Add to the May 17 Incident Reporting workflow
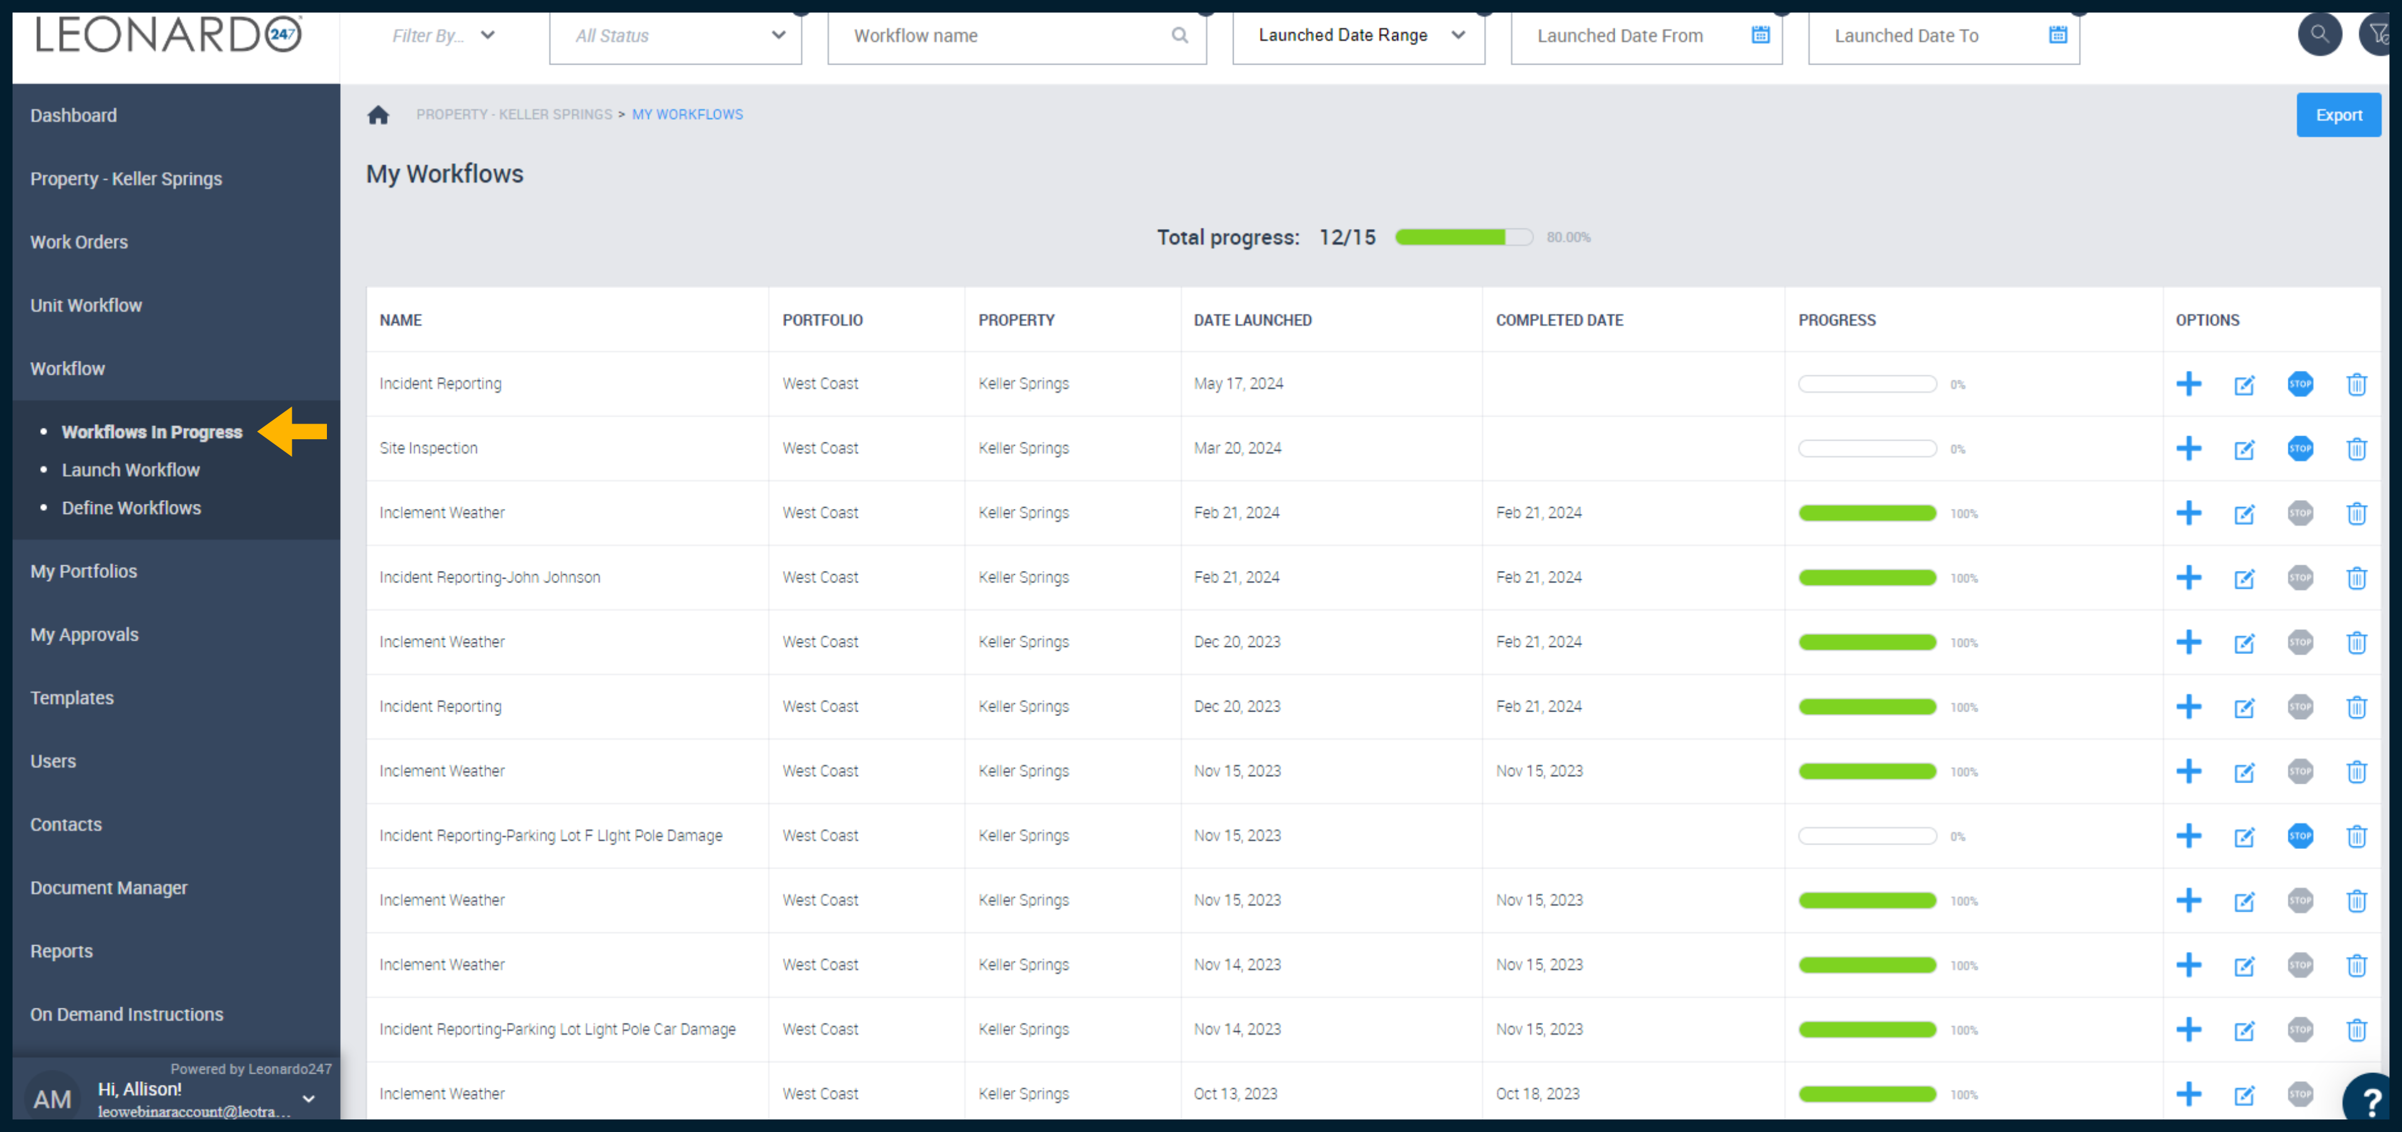Screen dimensions: 2402x1132 point(2187,384)
